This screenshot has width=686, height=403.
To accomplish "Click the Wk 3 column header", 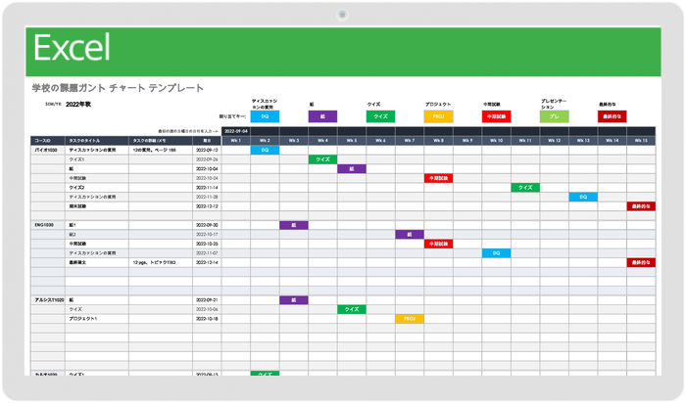I will [x=294, y=141].
